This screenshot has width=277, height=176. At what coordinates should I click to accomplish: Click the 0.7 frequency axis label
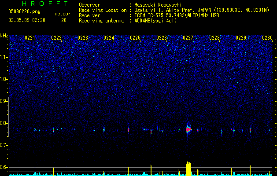(x=4, y=145)
